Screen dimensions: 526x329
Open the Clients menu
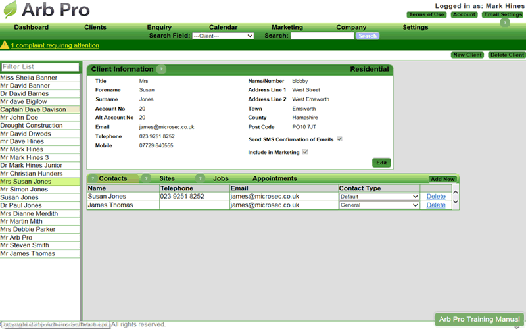(x=95, y=27)
